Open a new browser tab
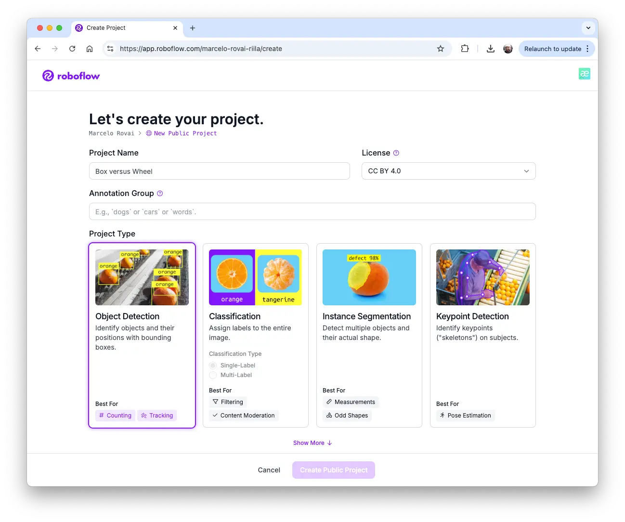This screenshot has width=625, height=522. tap(193, 28)
